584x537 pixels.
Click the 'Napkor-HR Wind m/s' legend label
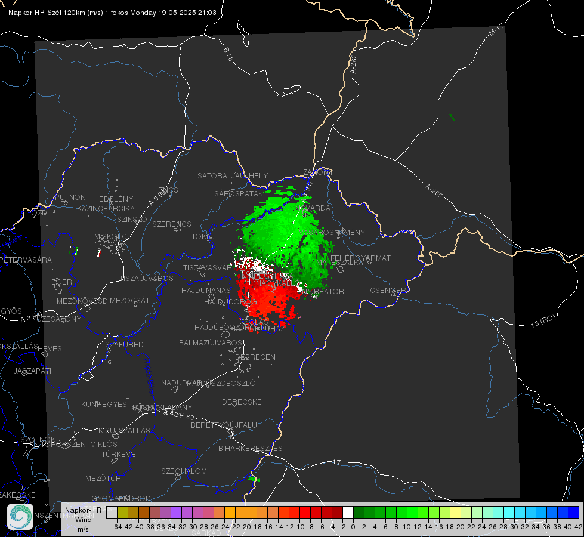[x=83, y=519]
